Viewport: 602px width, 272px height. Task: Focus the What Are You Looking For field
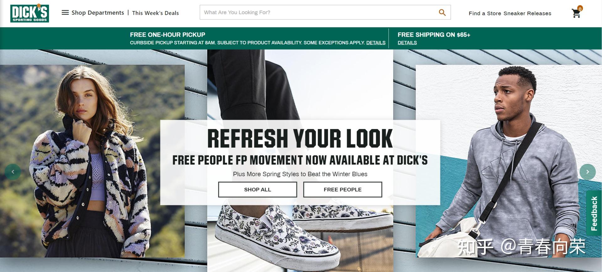tap(319, 12)
